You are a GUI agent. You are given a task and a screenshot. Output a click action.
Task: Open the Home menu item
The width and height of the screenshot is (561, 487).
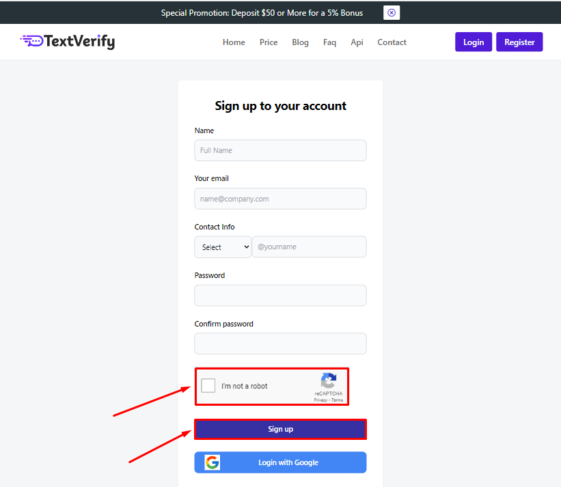click(x=234, y=42)
